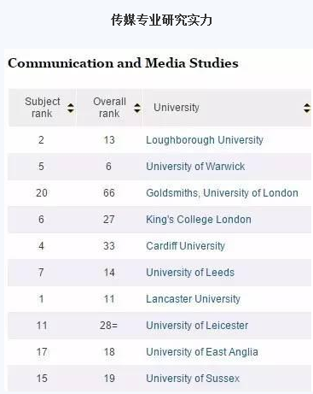Screen dimensions: 313x394
Task: Click Communication and Media Studies heading
Action: tap(123, 63)
